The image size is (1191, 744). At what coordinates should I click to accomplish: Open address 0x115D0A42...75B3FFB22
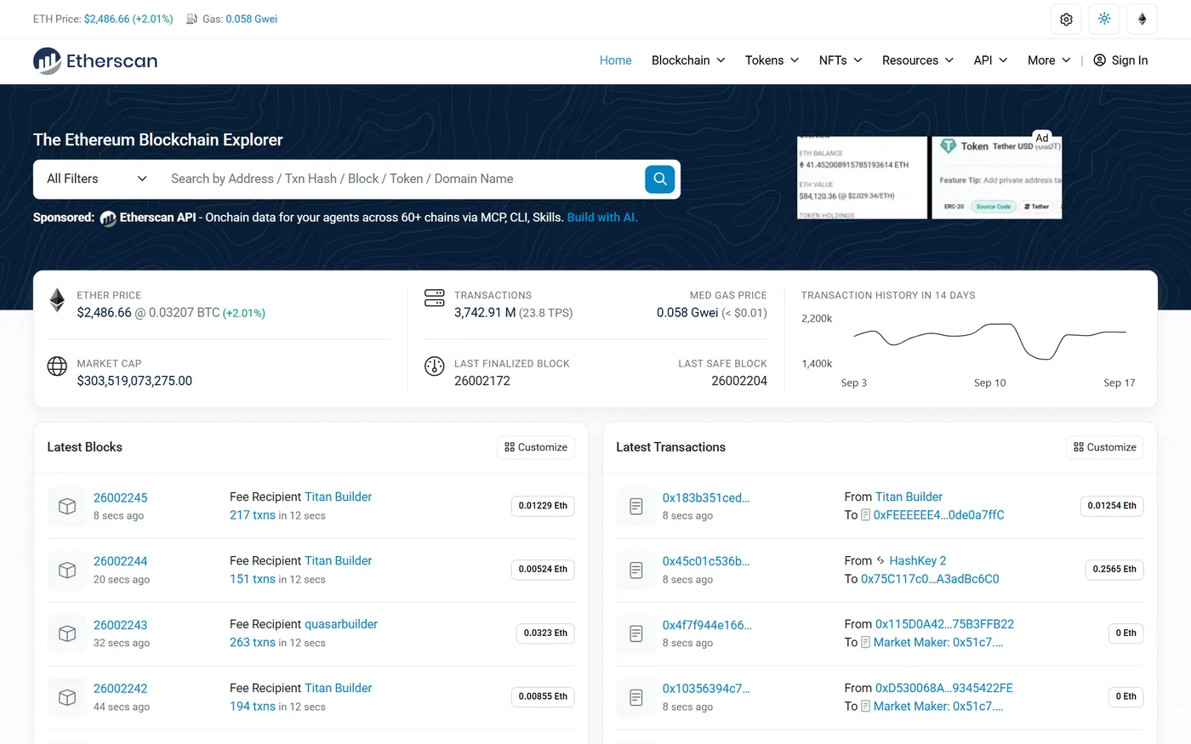click(944, 624)
